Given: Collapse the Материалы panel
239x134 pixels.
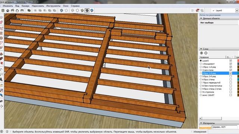Looking at the screenshot, I should (x=201, y=123).
